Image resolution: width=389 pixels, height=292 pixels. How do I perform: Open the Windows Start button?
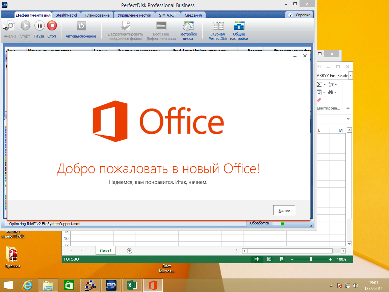(x=8, y=285)
